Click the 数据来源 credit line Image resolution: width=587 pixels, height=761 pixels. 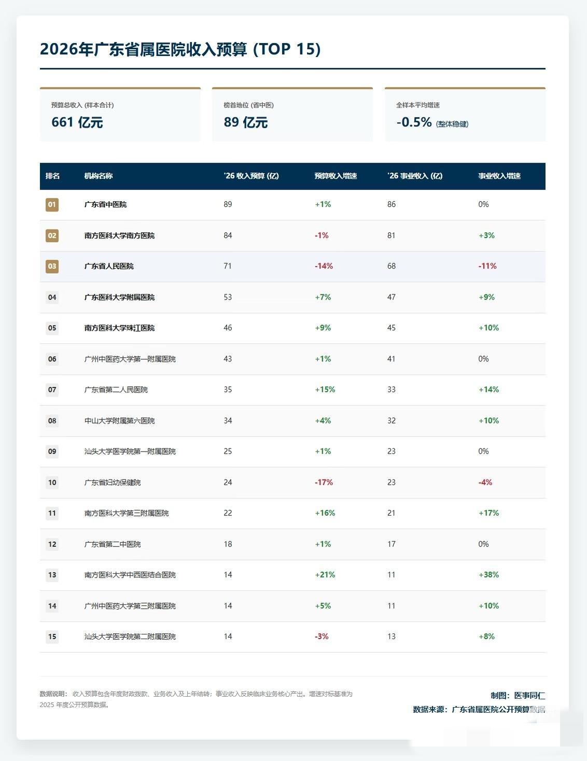(479, 709)
